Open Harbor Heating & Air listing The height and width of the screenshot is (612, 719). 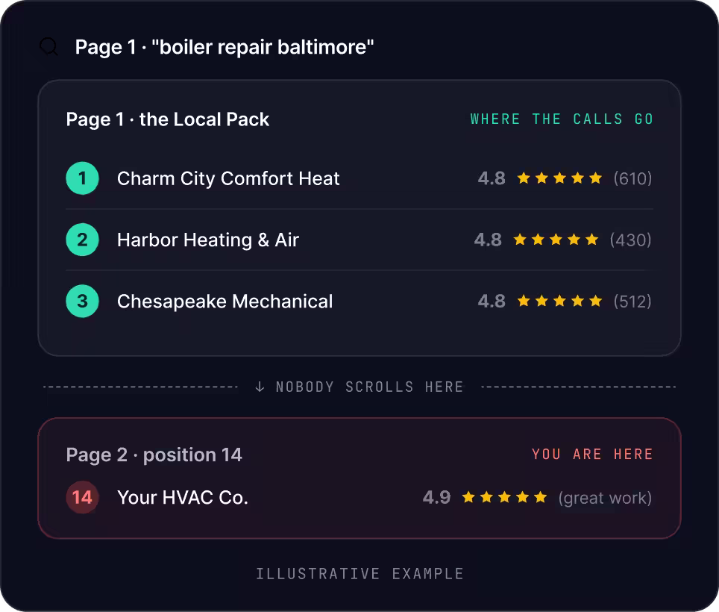point(359,240)
